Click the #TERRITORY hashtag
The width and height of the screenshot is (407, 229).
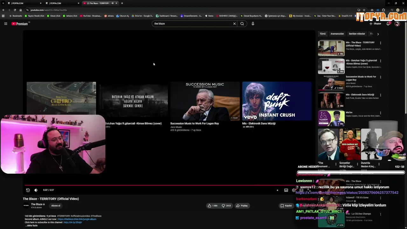coord(64,216)
